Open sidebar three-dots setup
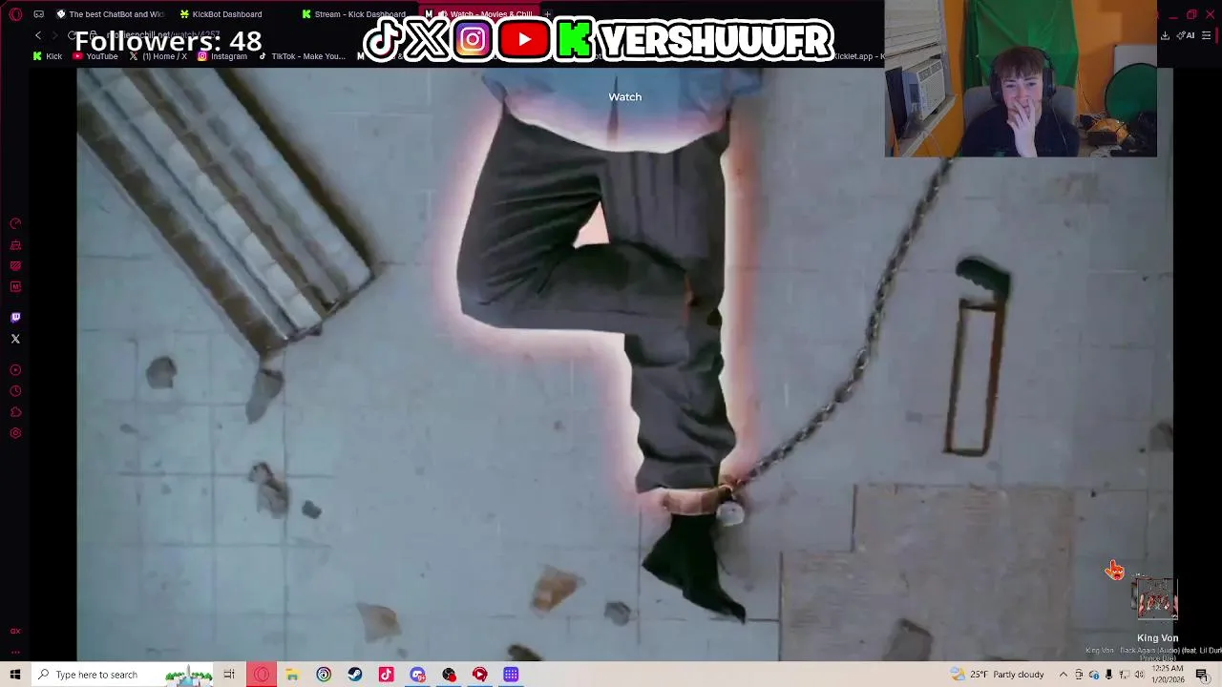Screen dimensions: 1222x687 tap(15, 652)
